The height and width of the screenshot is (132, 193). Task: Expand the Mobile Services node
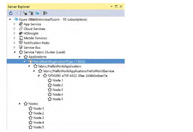(x=15, y=38)
